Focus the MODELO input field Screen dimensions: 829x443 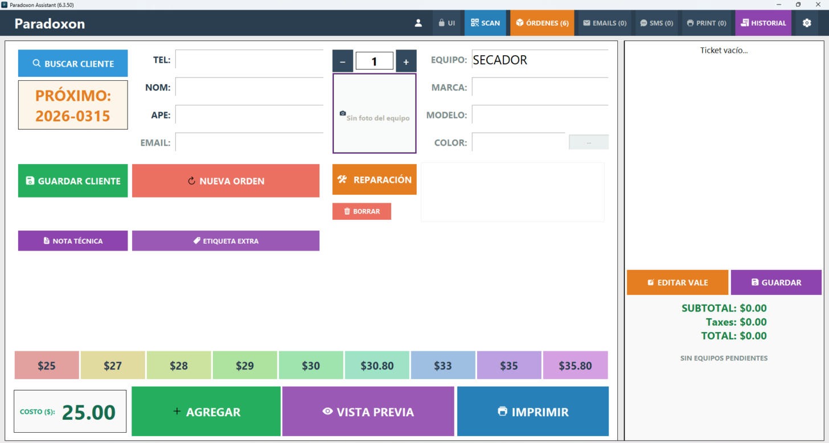click(540, 114)
